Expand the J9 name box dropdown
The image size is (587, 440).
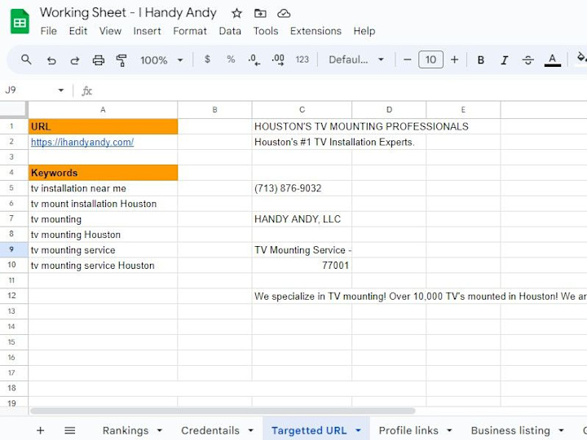point(60,90)
